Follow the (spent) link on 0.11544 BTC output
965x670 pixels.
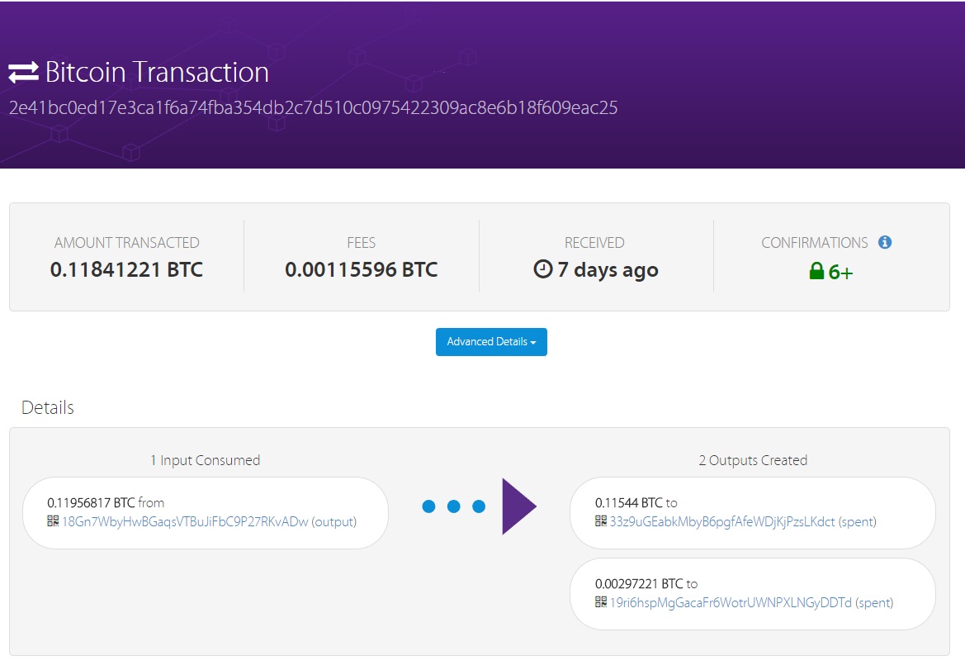(x=858, y=521)
